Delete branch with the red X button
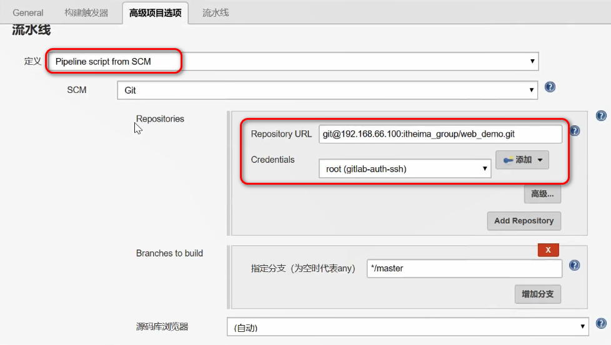Viewport: 611px width, 345px height. [549, 250]
